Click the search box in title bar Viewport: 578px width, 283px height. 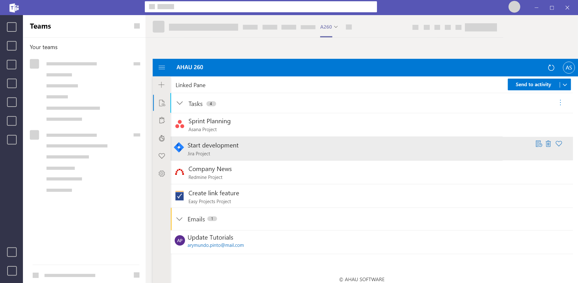point(261,7)
